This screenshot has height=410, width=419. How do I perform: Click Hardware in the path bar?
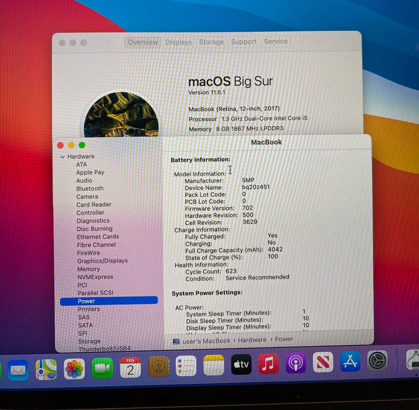click(x=252, y=340)
